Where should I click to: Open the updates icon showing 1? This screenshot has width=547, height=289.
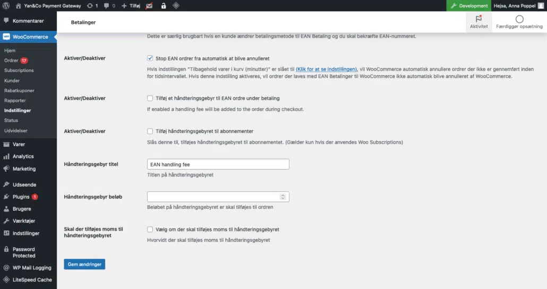click(90, 6)
